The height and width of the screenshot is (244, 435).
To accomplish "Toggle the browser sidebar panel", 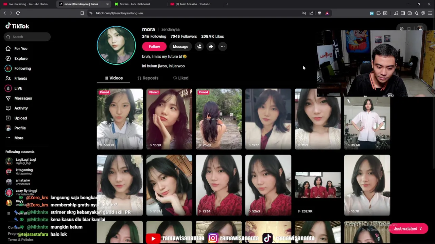I will [403, 13].
